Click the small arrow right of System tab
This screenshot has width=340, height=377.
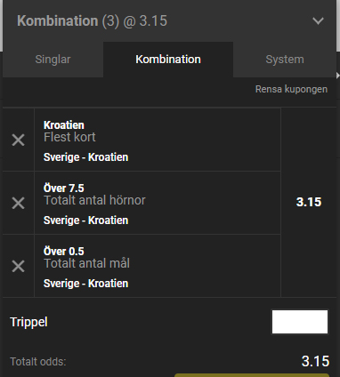click(338, 76)
